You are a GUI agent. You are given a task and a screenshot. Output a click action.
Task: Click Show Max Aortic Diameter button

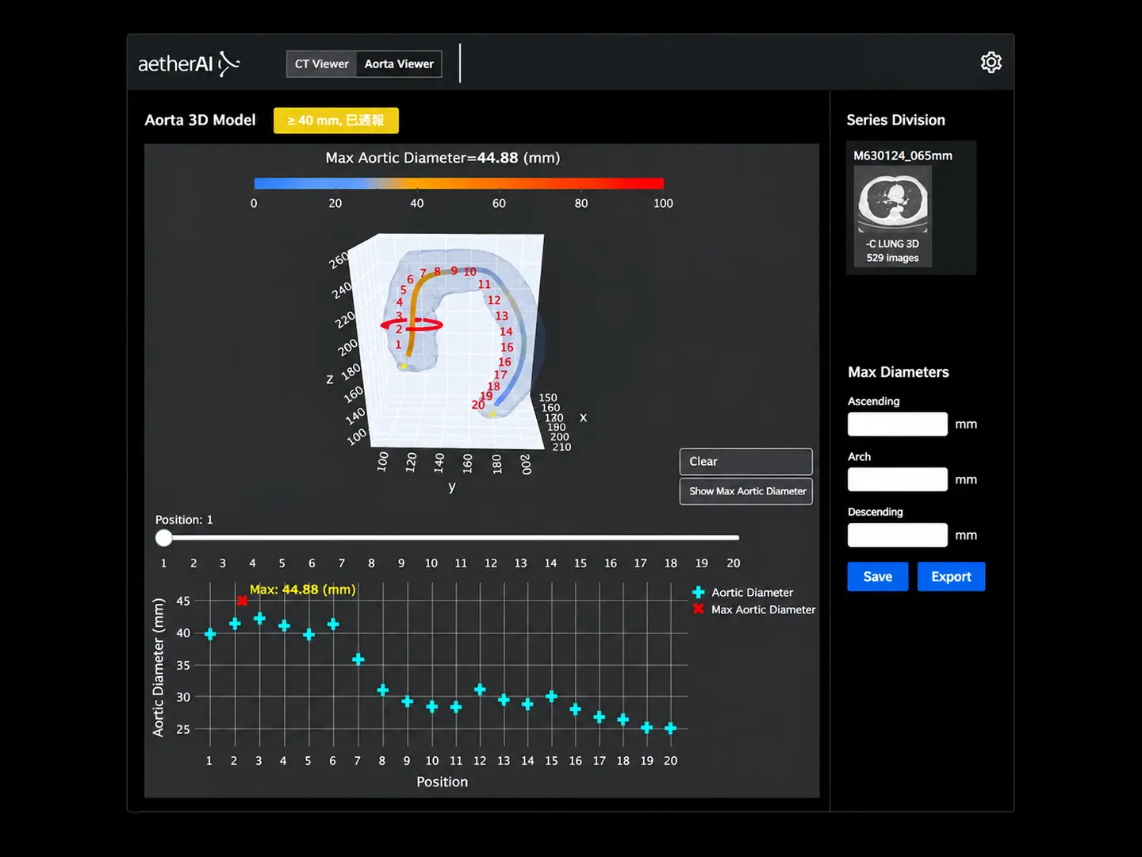745,491
